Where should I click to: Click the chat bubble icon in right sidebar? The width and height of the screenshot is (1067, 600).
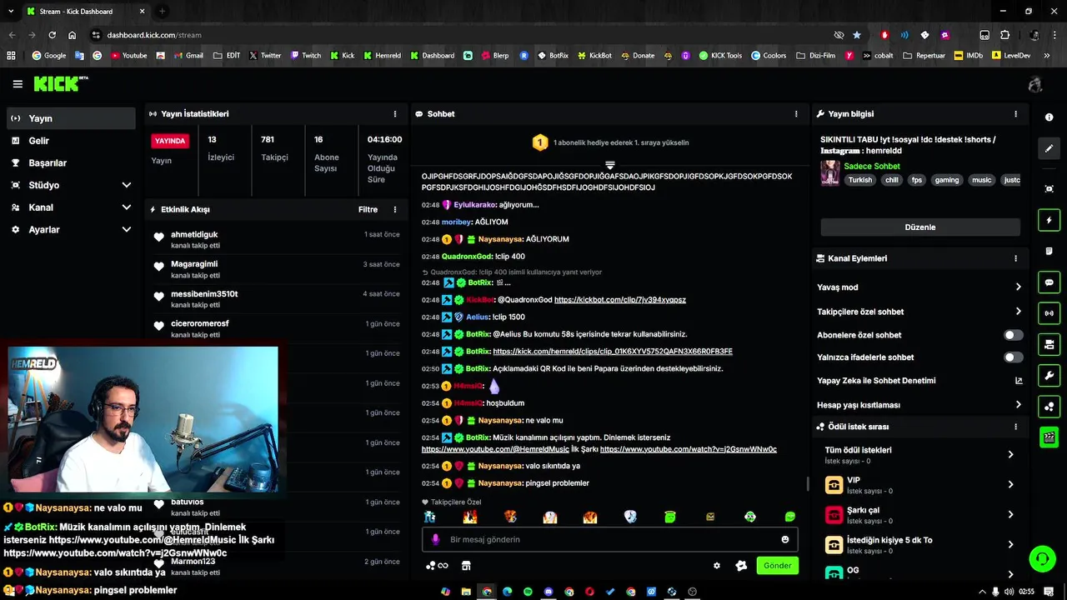point(1049,282)
